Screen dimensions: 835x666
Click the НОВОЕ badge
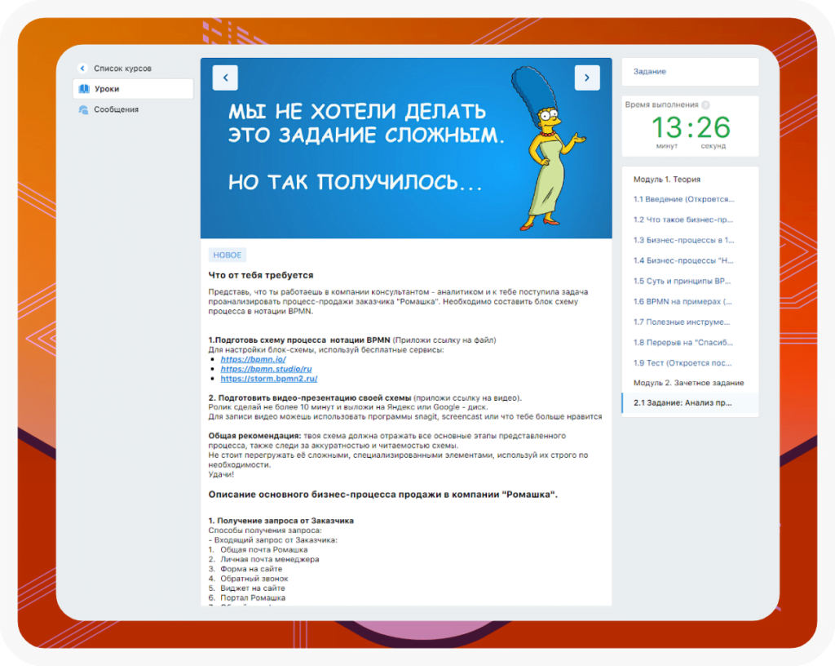point(228,255)
